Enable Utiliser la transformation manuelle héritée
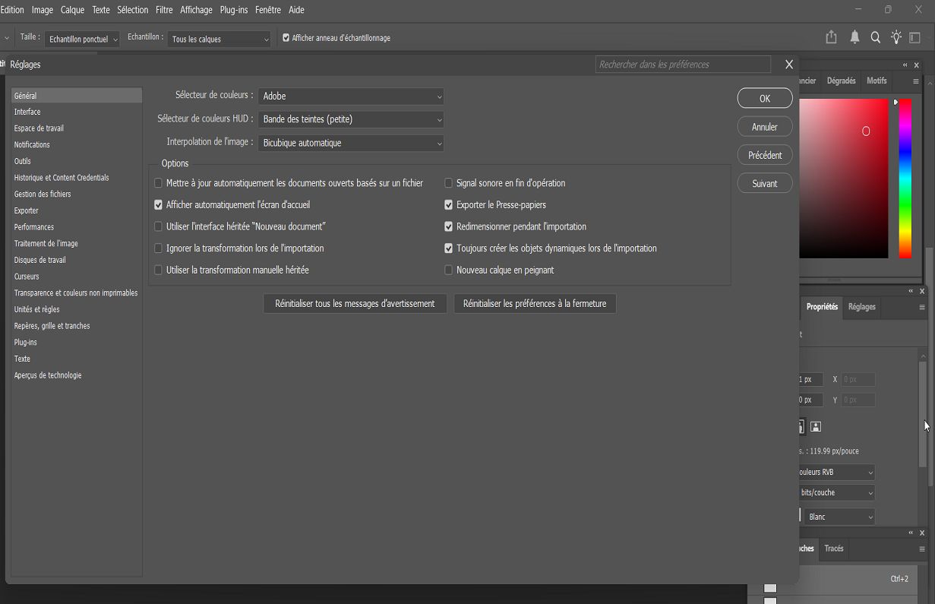 click(159, 270)
